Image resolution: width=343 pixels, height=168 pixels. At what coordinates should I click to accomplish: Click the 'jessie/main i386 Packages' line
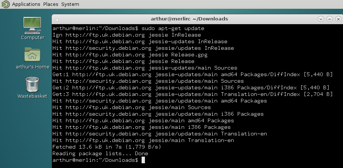point(142,127)
